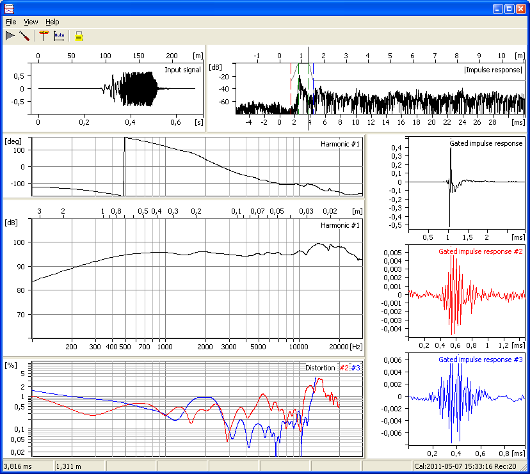Image resolution: width=530 pixels, height=474 pixels.
Task: Click the red #2 legend label in Distortion
Action: click(344, 368)
